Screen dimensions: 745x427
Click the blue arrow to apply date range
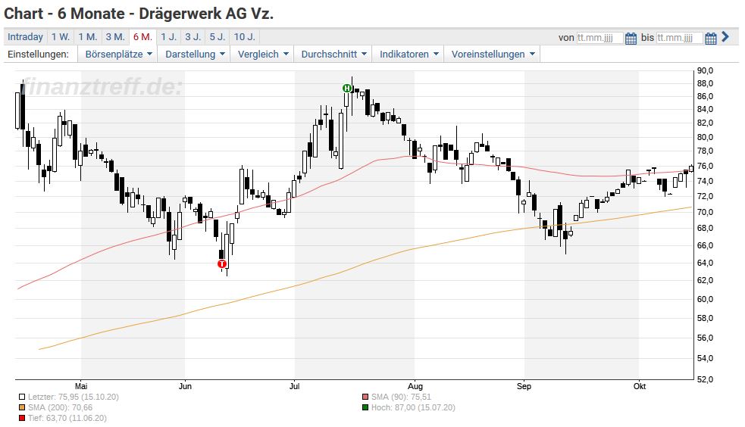pyautogui.click(x=725, y=36)
